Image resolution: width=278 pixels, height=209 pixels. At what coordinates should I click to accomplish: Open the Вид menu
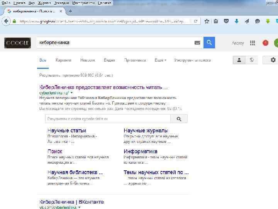31,3
